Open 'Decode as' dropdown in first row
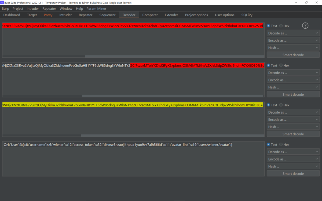The width and height of the screenshot is (322, 201). [x=293, y=33]
